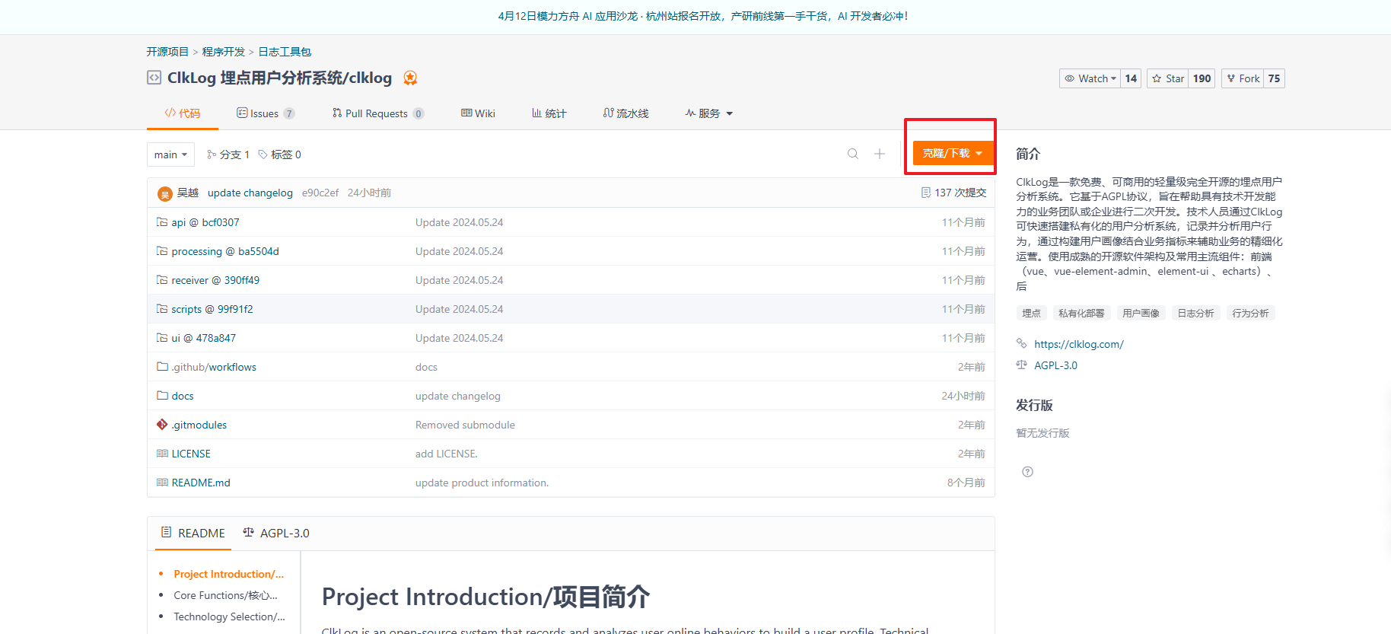
Task: Click the 用户画像 topic tag
Action: pyautogui.click(x=1141, y=313)
